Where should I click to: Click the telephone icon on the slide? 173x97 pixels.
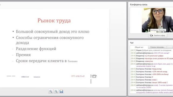[x=94, y=76]
